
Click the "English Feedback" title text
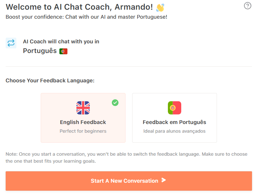[x=83, y=122]
